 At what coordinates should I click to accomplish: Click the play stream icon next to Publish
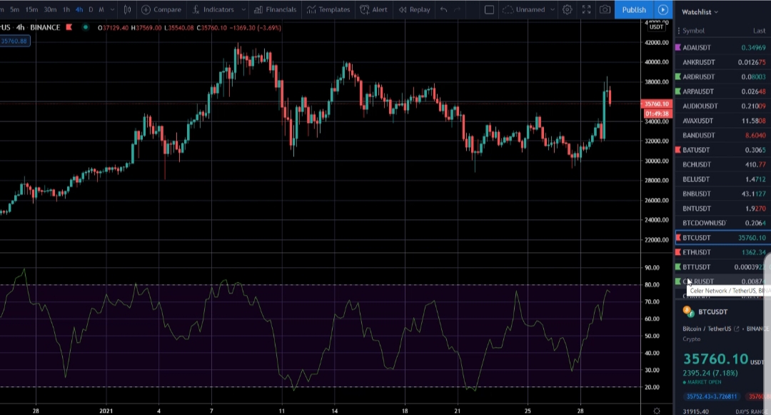tap(662, 9)
